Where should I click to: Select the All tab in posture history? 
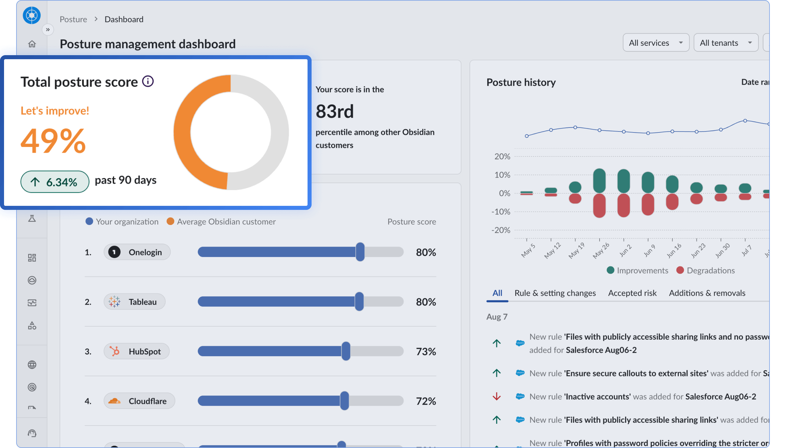coord(497,293)
